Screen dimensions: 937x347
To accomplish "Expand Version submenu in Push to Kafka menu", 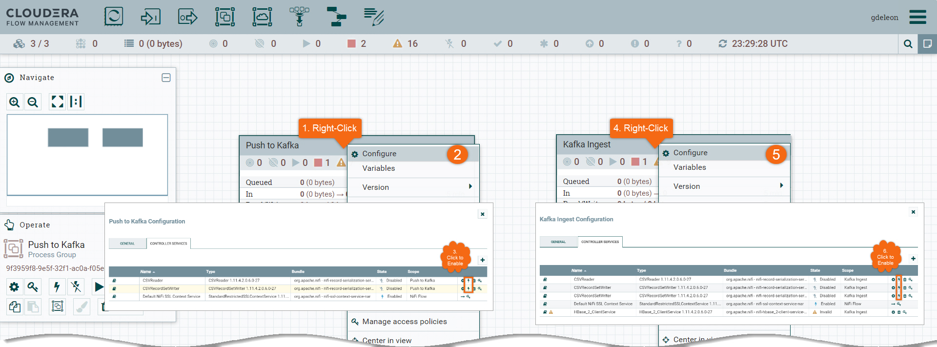I will click(x=470, y=186).
